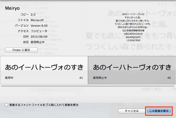176x118 pixels.
Task: Click the 'この重複を解決' button
Action: [159, 111]
